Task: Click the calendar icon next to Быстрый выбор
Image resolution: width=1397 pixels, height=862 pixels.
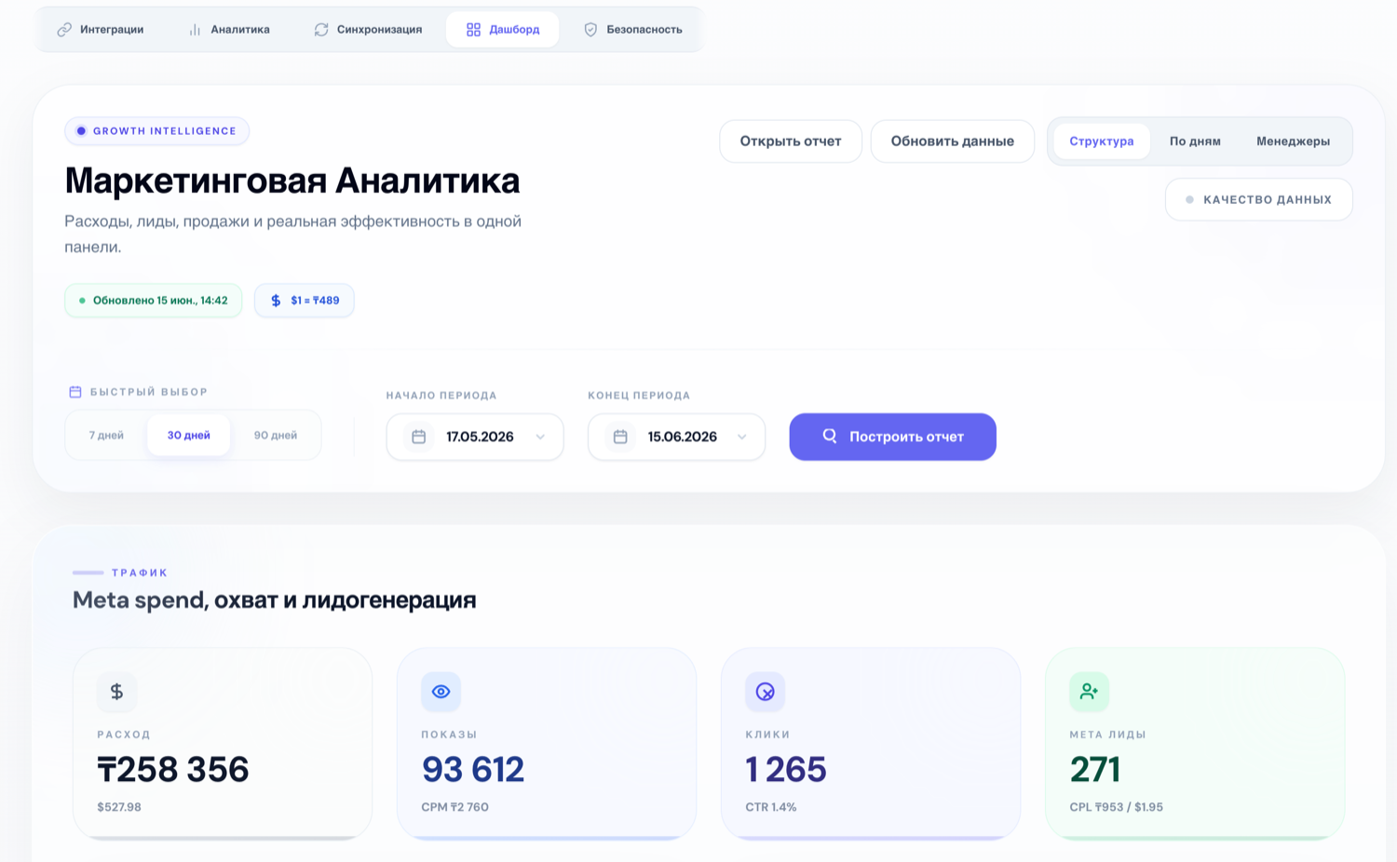Action: (75, 392)
